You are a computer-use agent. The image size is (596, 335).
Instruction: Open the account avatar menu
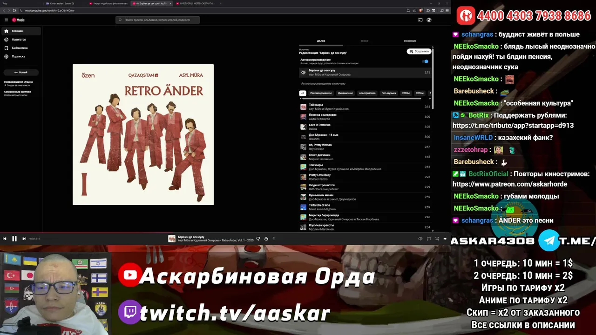(429, 20)
